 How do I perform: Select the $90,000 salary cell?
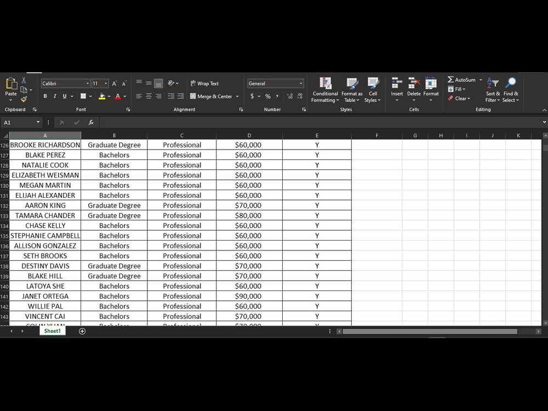click(249, 296)
